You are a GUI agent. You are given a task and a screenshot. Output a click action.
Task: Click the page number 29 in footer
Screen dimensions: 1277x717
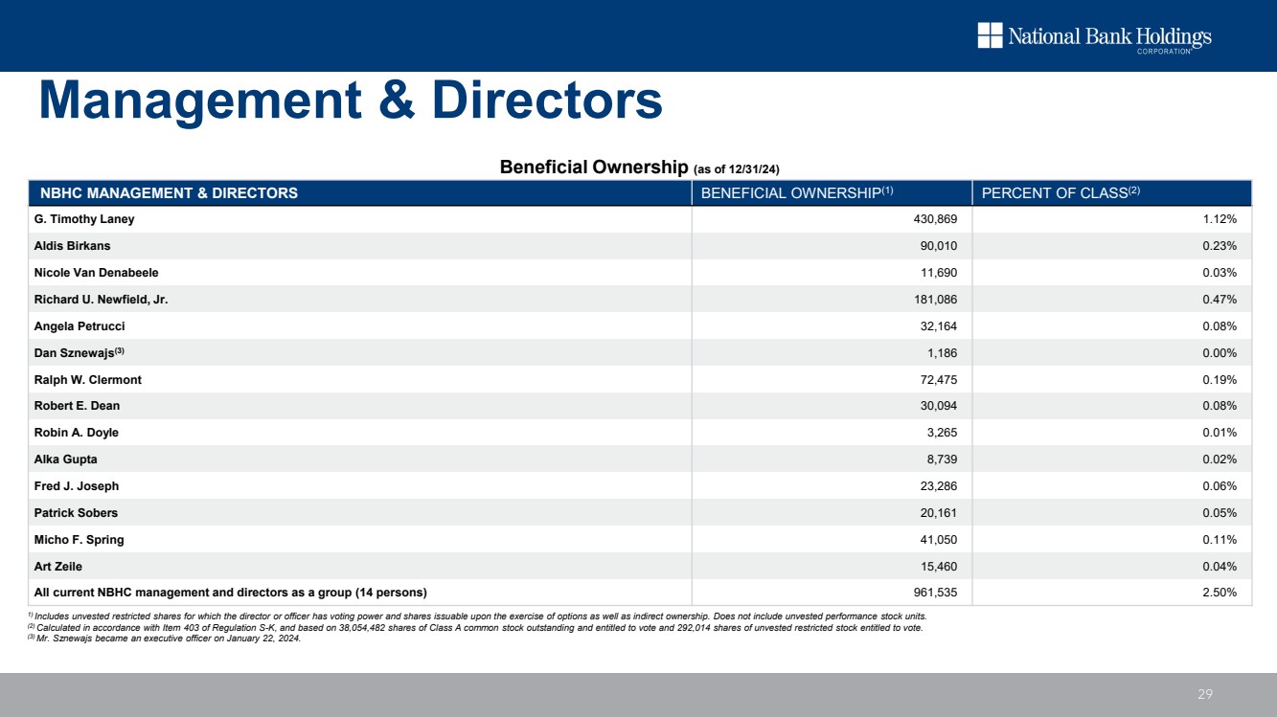tap(1205, 694)
